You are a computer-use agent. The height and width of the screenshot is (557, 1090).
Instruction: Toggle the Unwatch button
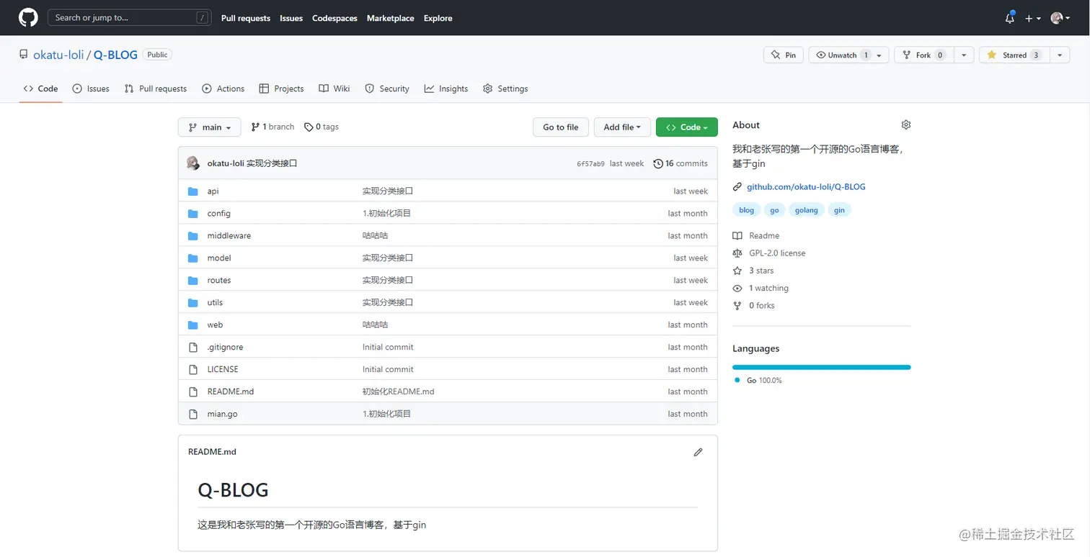pos(841,55)
